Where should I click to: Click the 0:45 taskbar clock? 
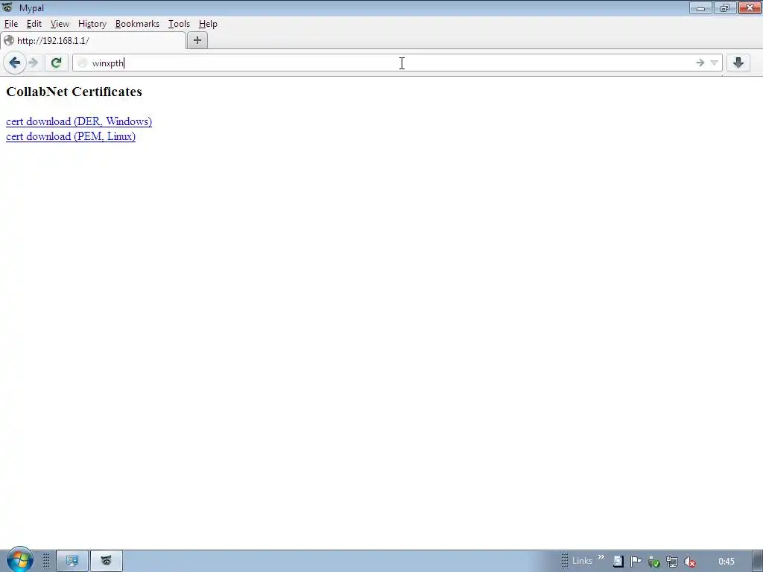[x=726, y=562]
